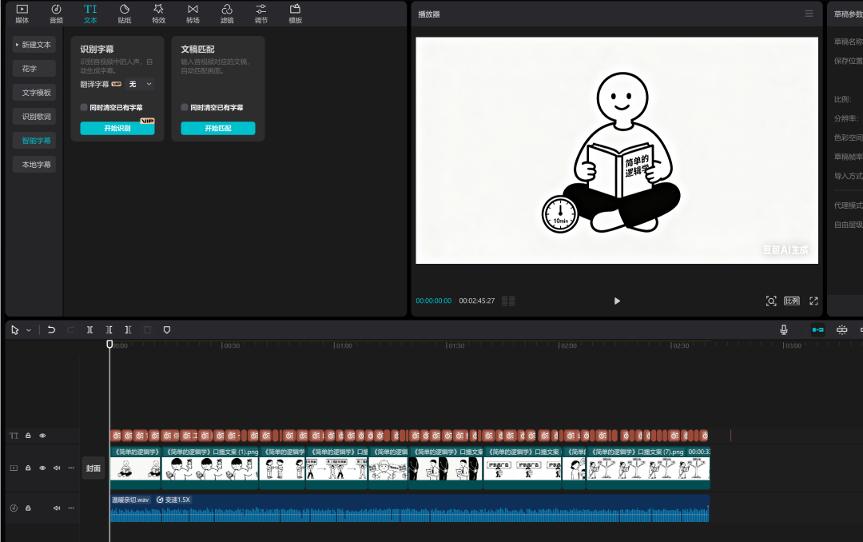Viewport: 863px width, 542px height.
Task: Select 本地字幕 in the left sidebar
Action: 36,165
